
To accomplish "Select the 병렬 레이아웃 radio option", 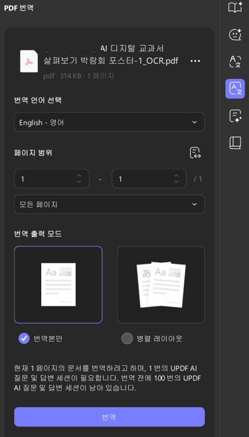I will point(127,339).
